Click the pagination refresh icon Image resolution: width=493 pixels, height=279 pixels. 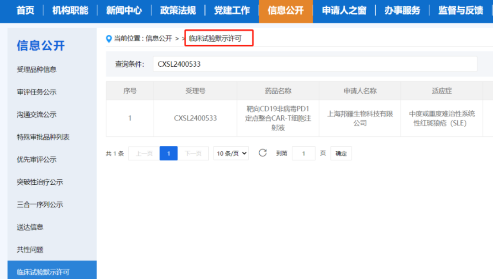(262, 153)
